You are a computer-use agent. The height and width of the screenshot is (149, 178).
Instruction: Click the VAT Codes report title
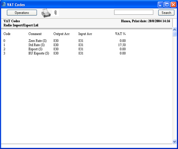tap(11, 21)
